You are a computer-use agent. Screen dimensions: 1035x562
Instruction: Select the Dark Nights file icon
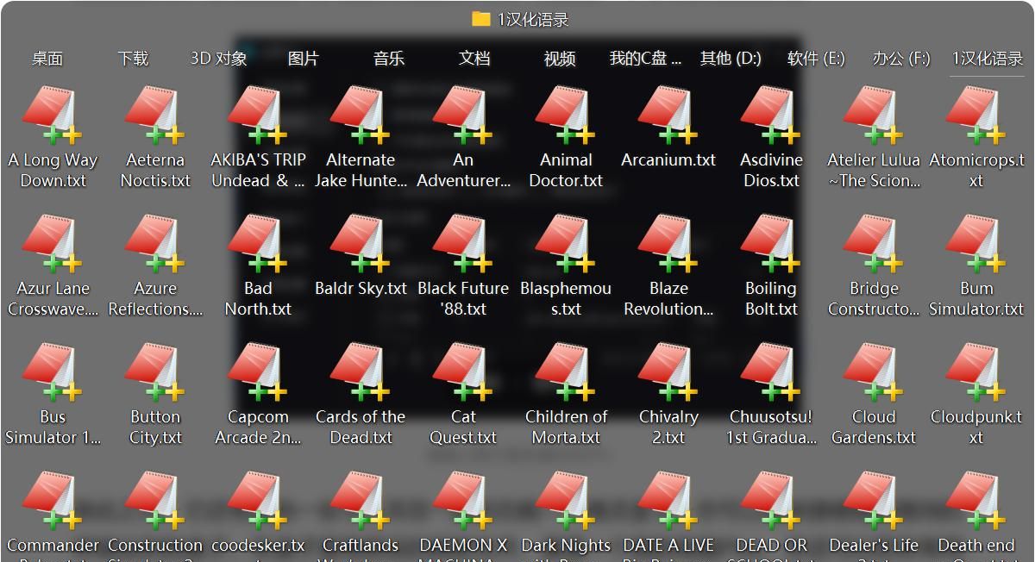pos(566,500)
